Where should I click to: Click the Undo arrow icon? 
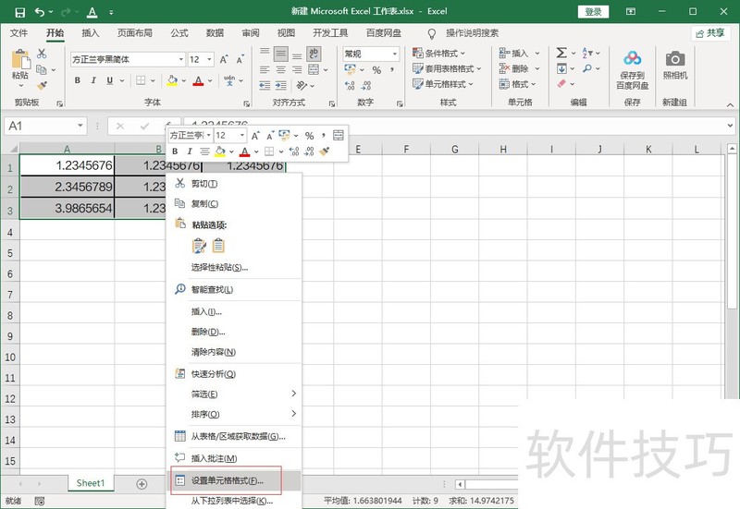point(40,12)
